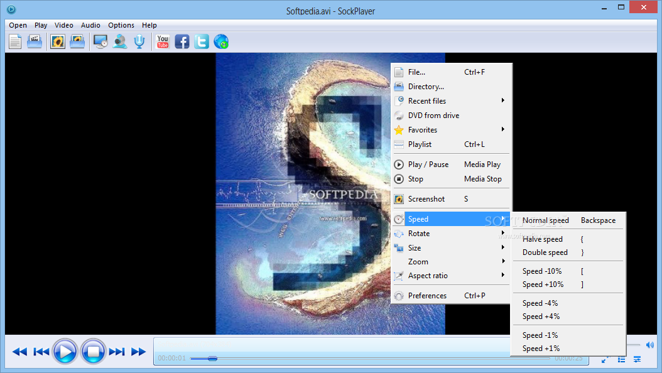Viewport: 662px width, 373px height.
Task: Select Speed -1% option
Action: [x=568, y=335]
